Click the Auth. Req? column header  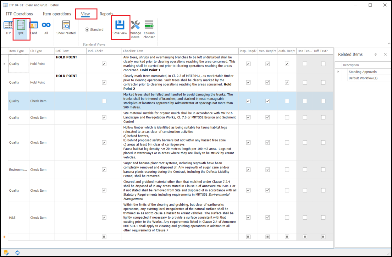(x=287, y=51)
